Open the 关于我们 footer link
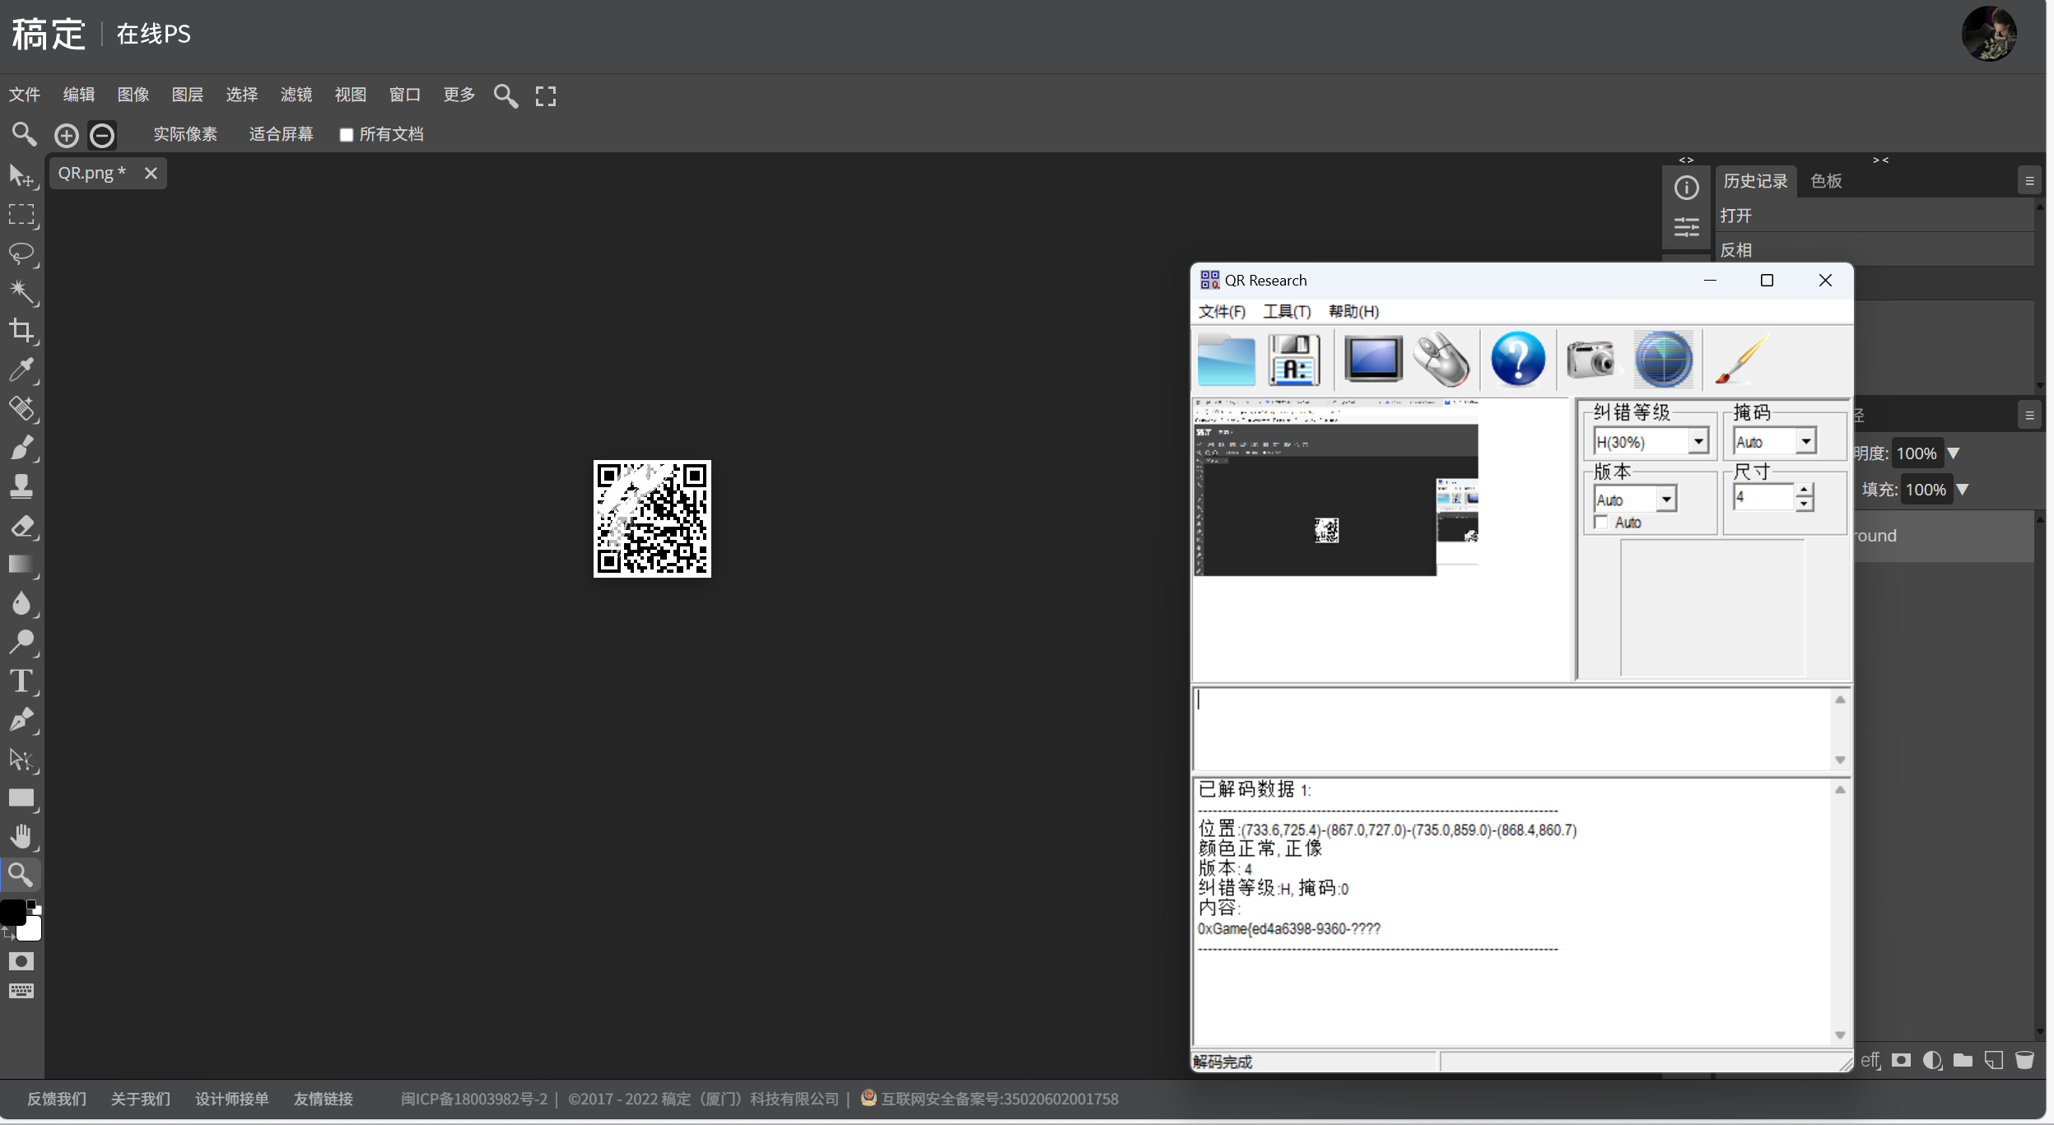 (141, 1099)
